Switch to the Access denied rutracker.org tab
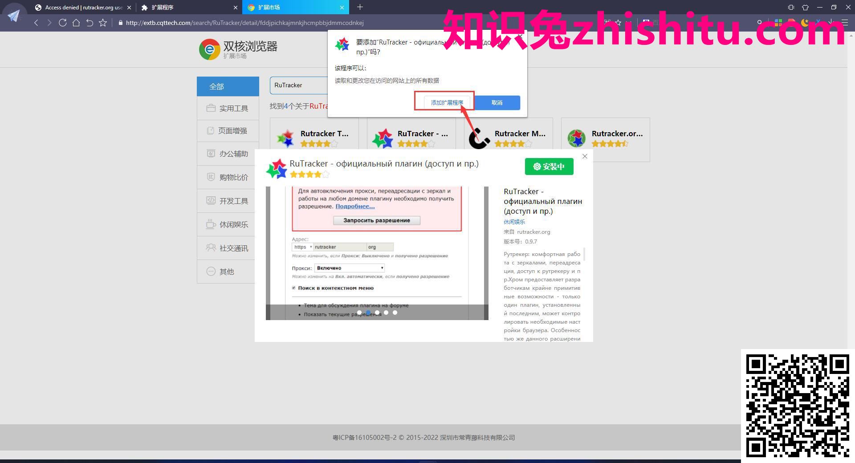This screenshot has height=463, width=855. [x=83, y=8]
